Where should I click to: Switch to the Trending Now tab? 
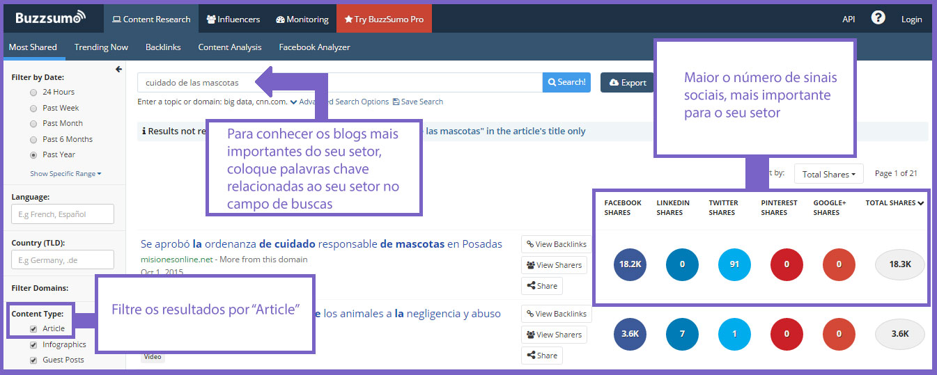[101, 47]
